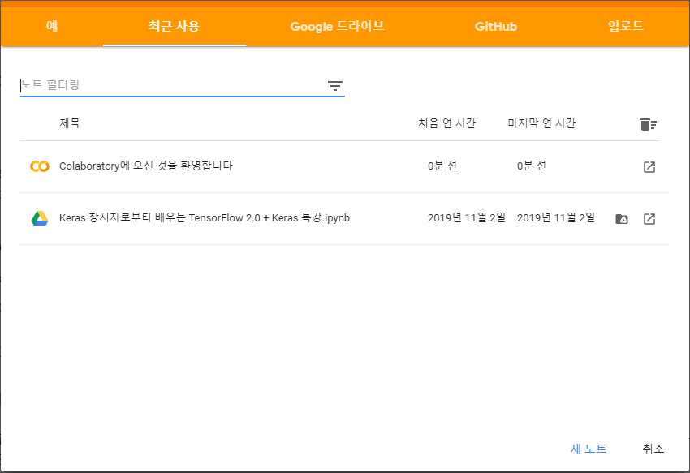Click the clear recent list trash icon

[649, 124]
